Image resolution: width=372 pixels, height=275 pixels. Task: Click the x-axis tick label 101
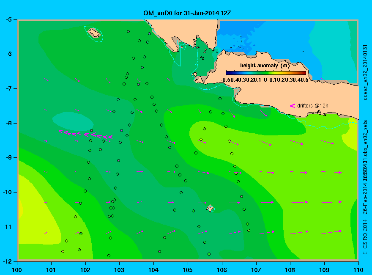pyautogui.click(x=51, y=270)
